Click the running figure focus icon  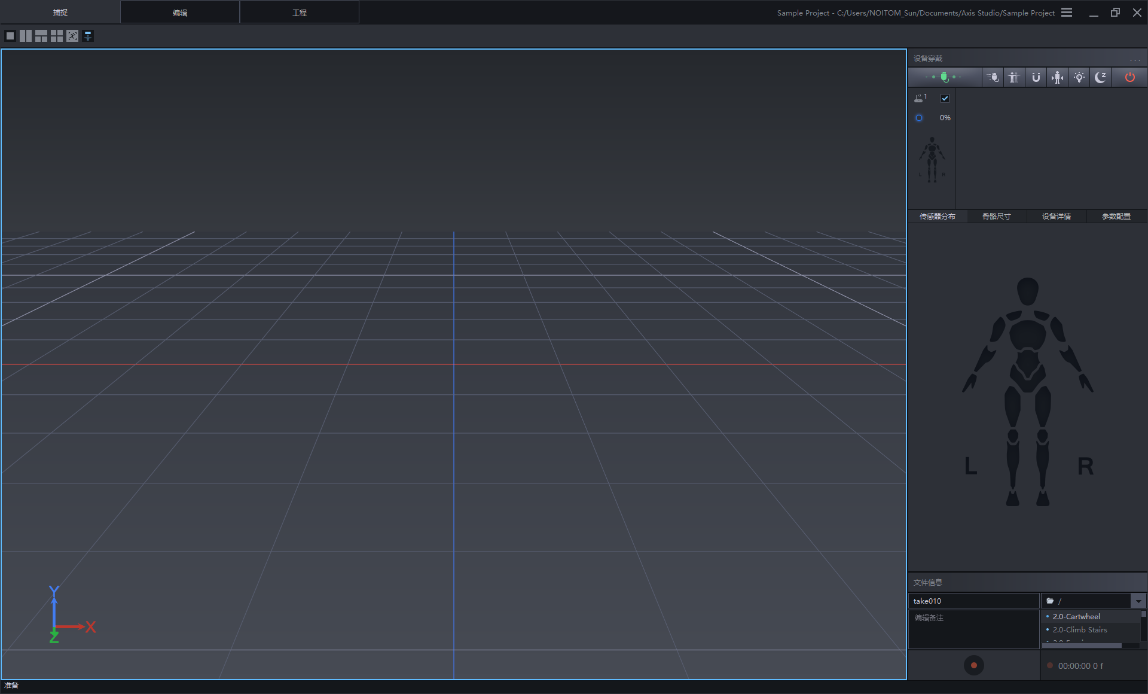click(x=72, y=36)
